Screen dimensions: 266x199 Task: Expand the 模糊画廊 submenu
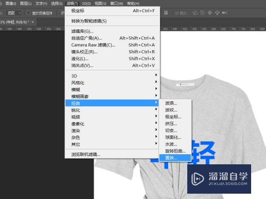(x=113, y=97)
